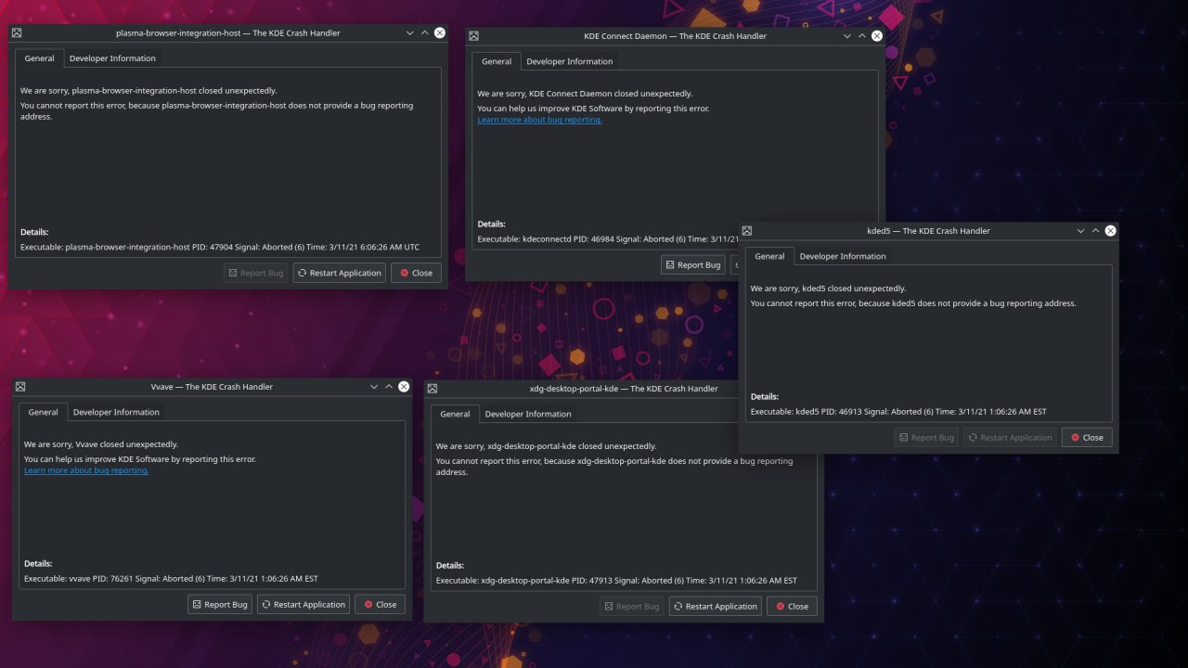Screen dimensions: 1188x668
Task: Close plasma-browser-integration-host window via titlebar X
Action: [440, 32]
